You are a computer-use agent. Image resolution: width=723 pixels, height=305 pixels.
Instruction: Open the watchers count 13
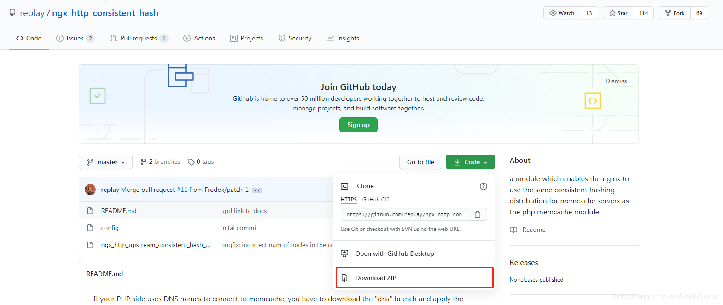coord(589,13)
